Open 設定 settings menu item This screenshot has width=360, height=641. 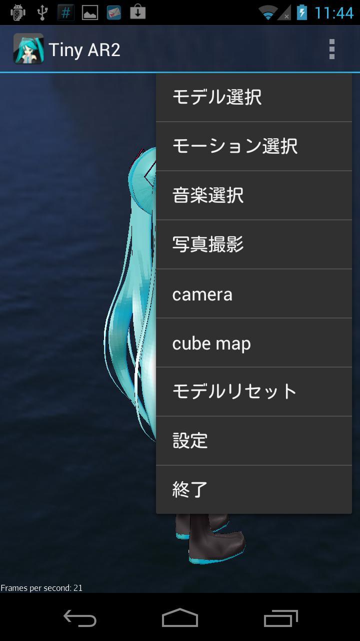tap(253, 441)
